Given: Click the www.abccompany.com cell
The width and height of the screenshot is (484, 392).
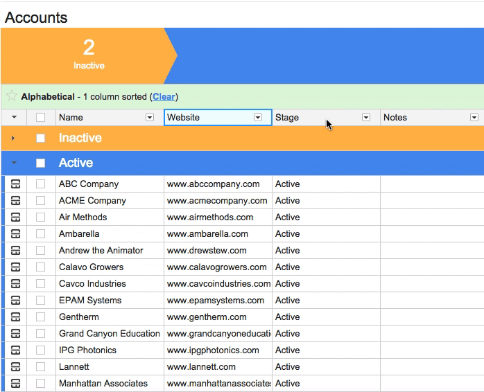Looking at the screenshot, I should coord(218,184).
